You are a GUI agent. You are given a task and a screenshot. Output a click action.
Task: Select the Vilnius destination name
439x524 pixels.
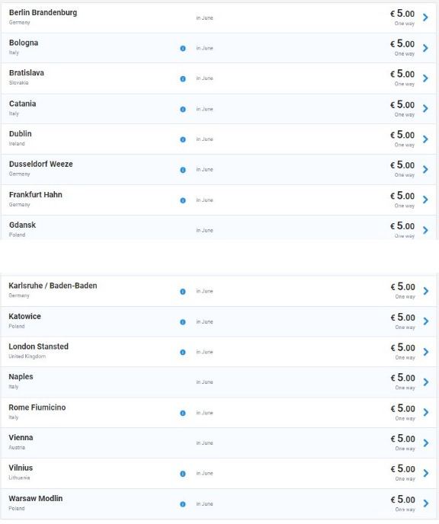click(21, 468)
